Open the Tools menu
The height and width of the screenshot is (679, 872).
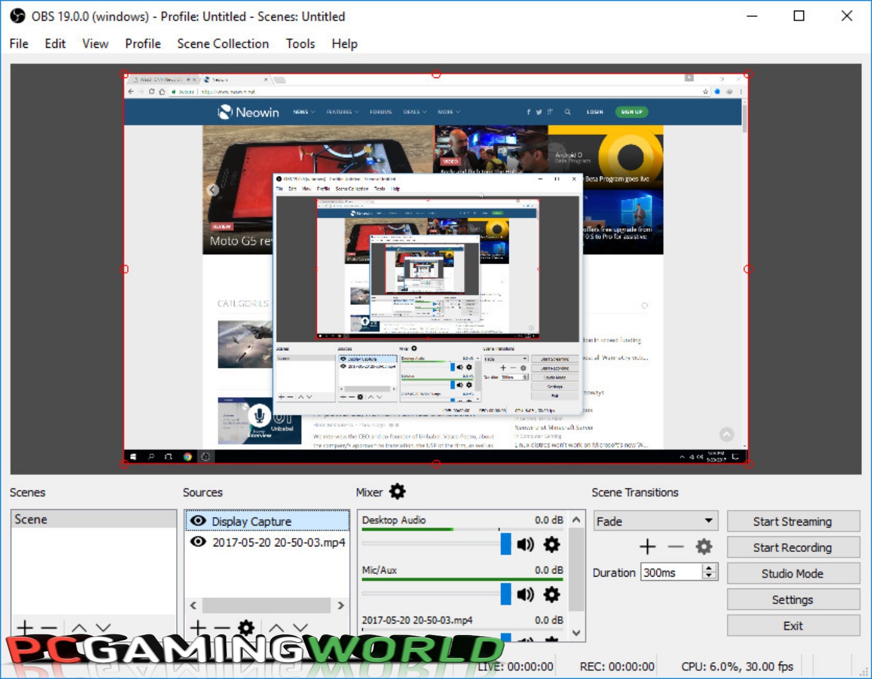pyautogui.click(x=300, y=43)
